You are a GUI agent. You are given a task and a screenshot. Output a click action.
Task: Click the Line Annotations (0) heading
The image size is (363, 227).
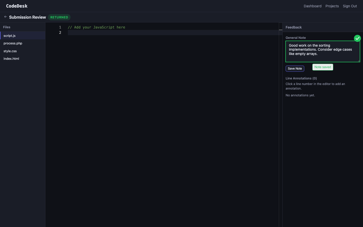(301, 78)
